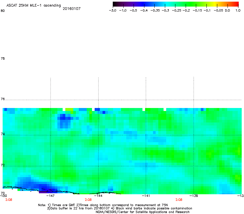This screenshot has height=214, width=244.
Task: Click the colorbar label '-0.5'
Action: (133, 11)
